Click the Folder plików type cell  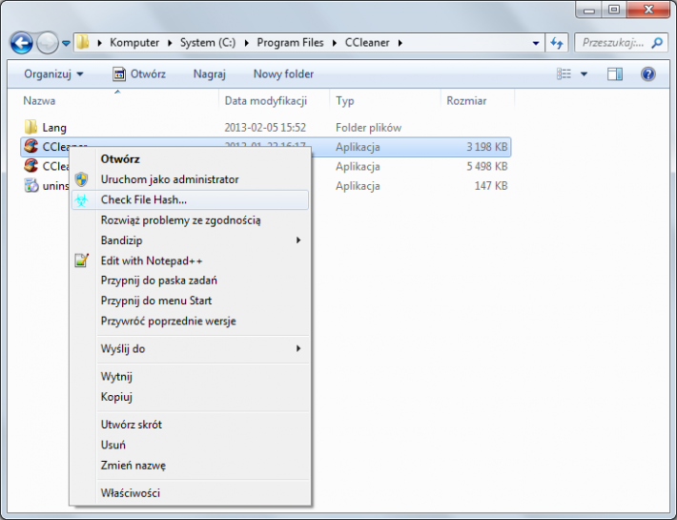(x=368, y=128)
